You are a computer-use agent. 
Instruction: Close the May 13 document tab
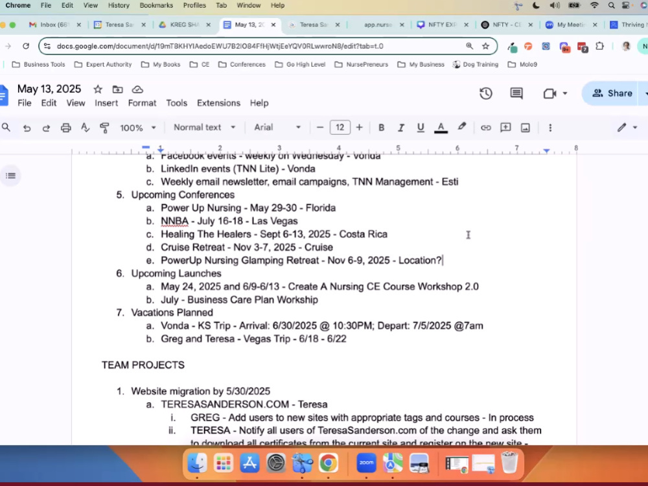(273, 25)
